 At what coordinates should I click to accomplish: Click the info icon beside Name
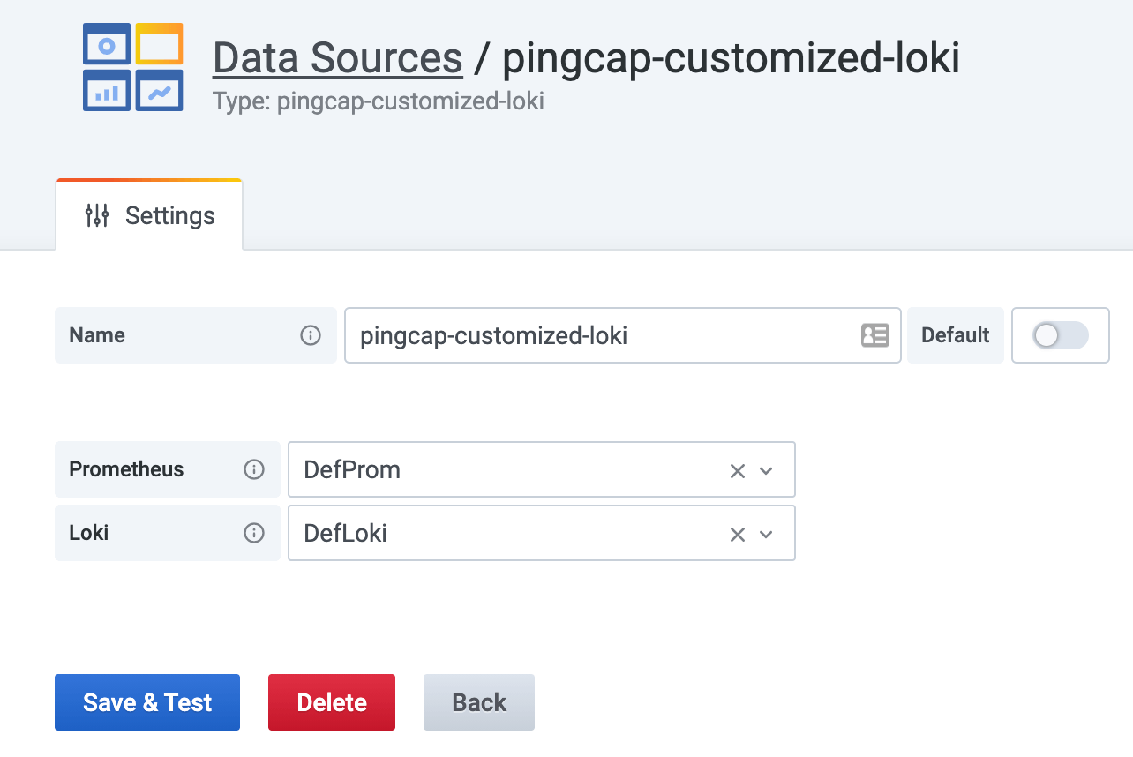(311, 335)
